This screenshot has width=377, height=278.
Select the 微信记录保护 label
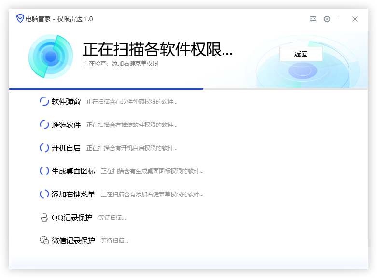pyautogui.click(x=73, y=241)
